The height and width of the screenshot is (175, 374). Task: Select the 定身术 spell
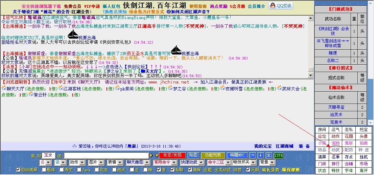tap(336, 122)
